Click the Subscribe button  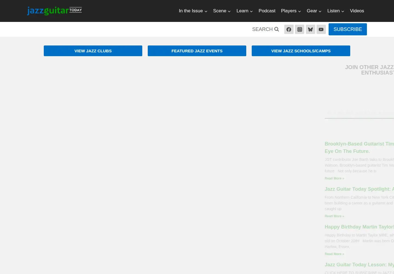[x=348, y=29]
